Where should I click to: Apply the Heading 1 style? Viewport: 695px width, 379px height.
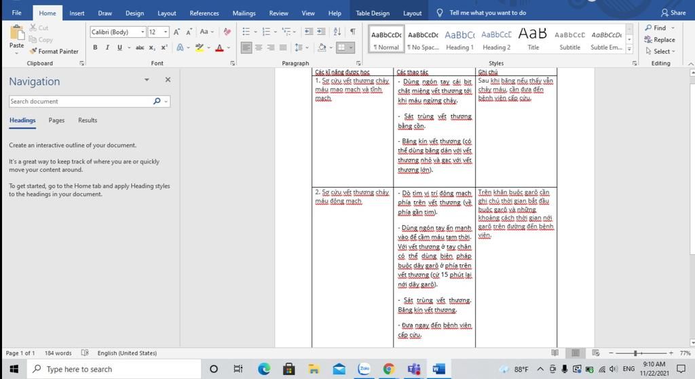pos(459,39)
